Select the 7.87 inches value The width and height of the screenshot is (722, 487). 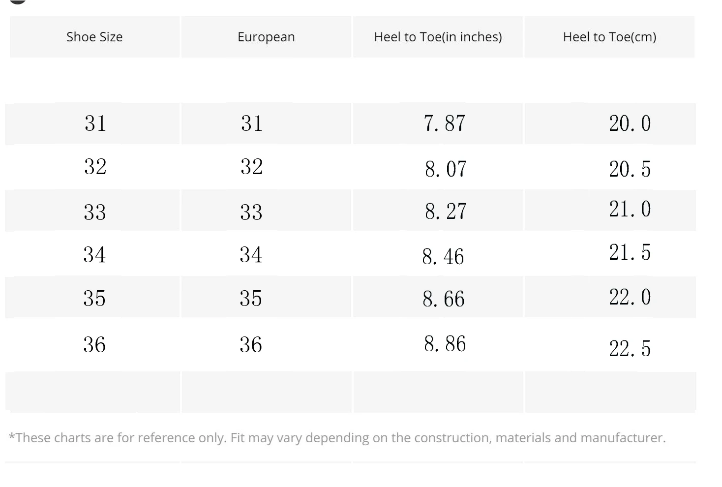[444, 123]
